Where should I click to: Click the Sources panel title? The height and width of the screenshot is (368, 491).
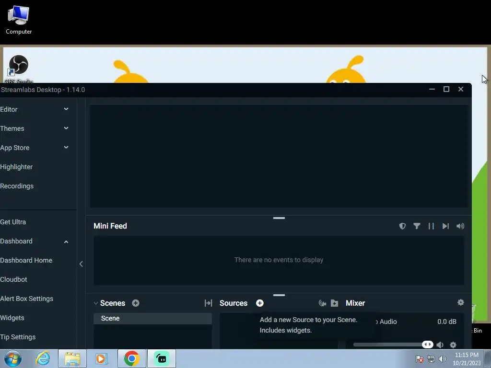234,303
